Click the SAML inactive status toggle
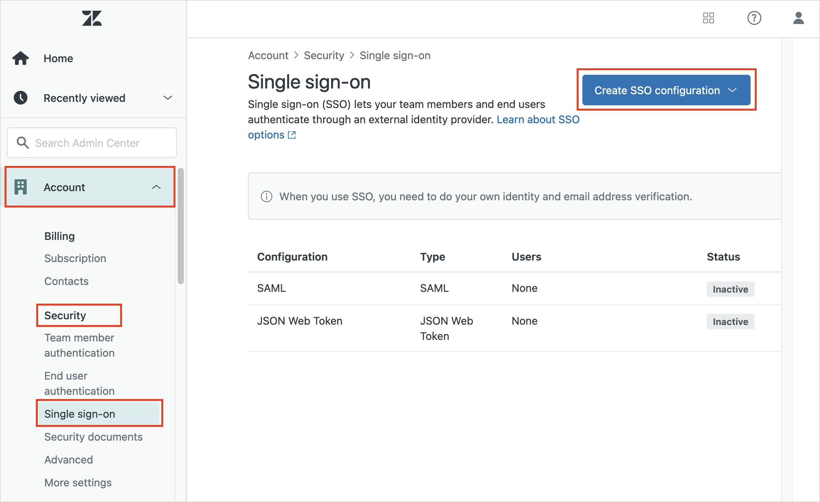This screenshot has width=820, height=502. (x=730, y=289)
